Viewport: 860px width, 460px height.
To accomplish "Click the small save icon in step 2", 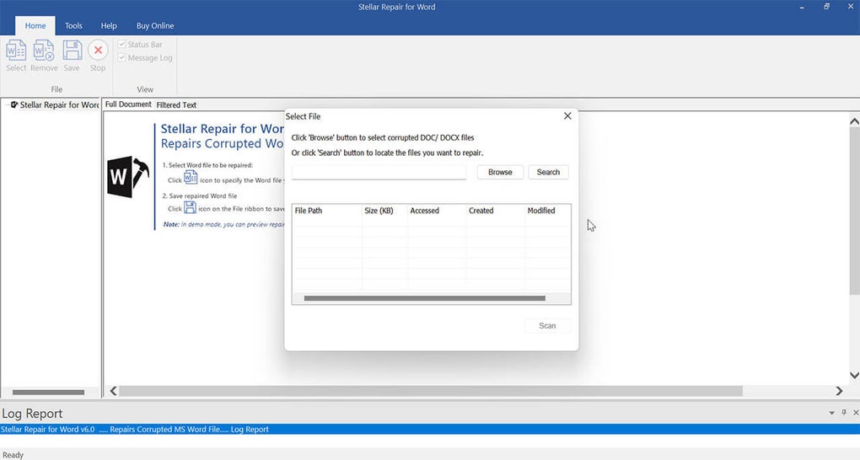I will point(190,207).
